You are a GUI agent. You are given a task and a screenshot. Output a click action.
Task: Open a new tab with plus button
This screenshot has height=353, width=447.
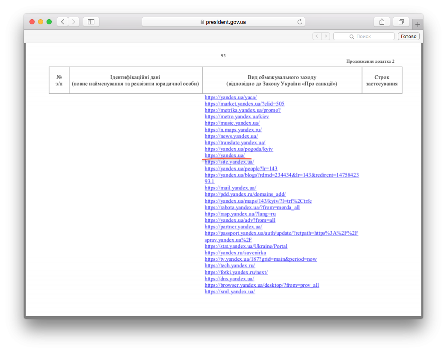418,24
